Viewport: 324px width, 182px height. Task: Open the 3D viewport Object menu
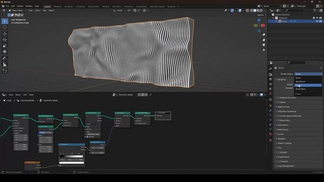[x=51, y=11]
